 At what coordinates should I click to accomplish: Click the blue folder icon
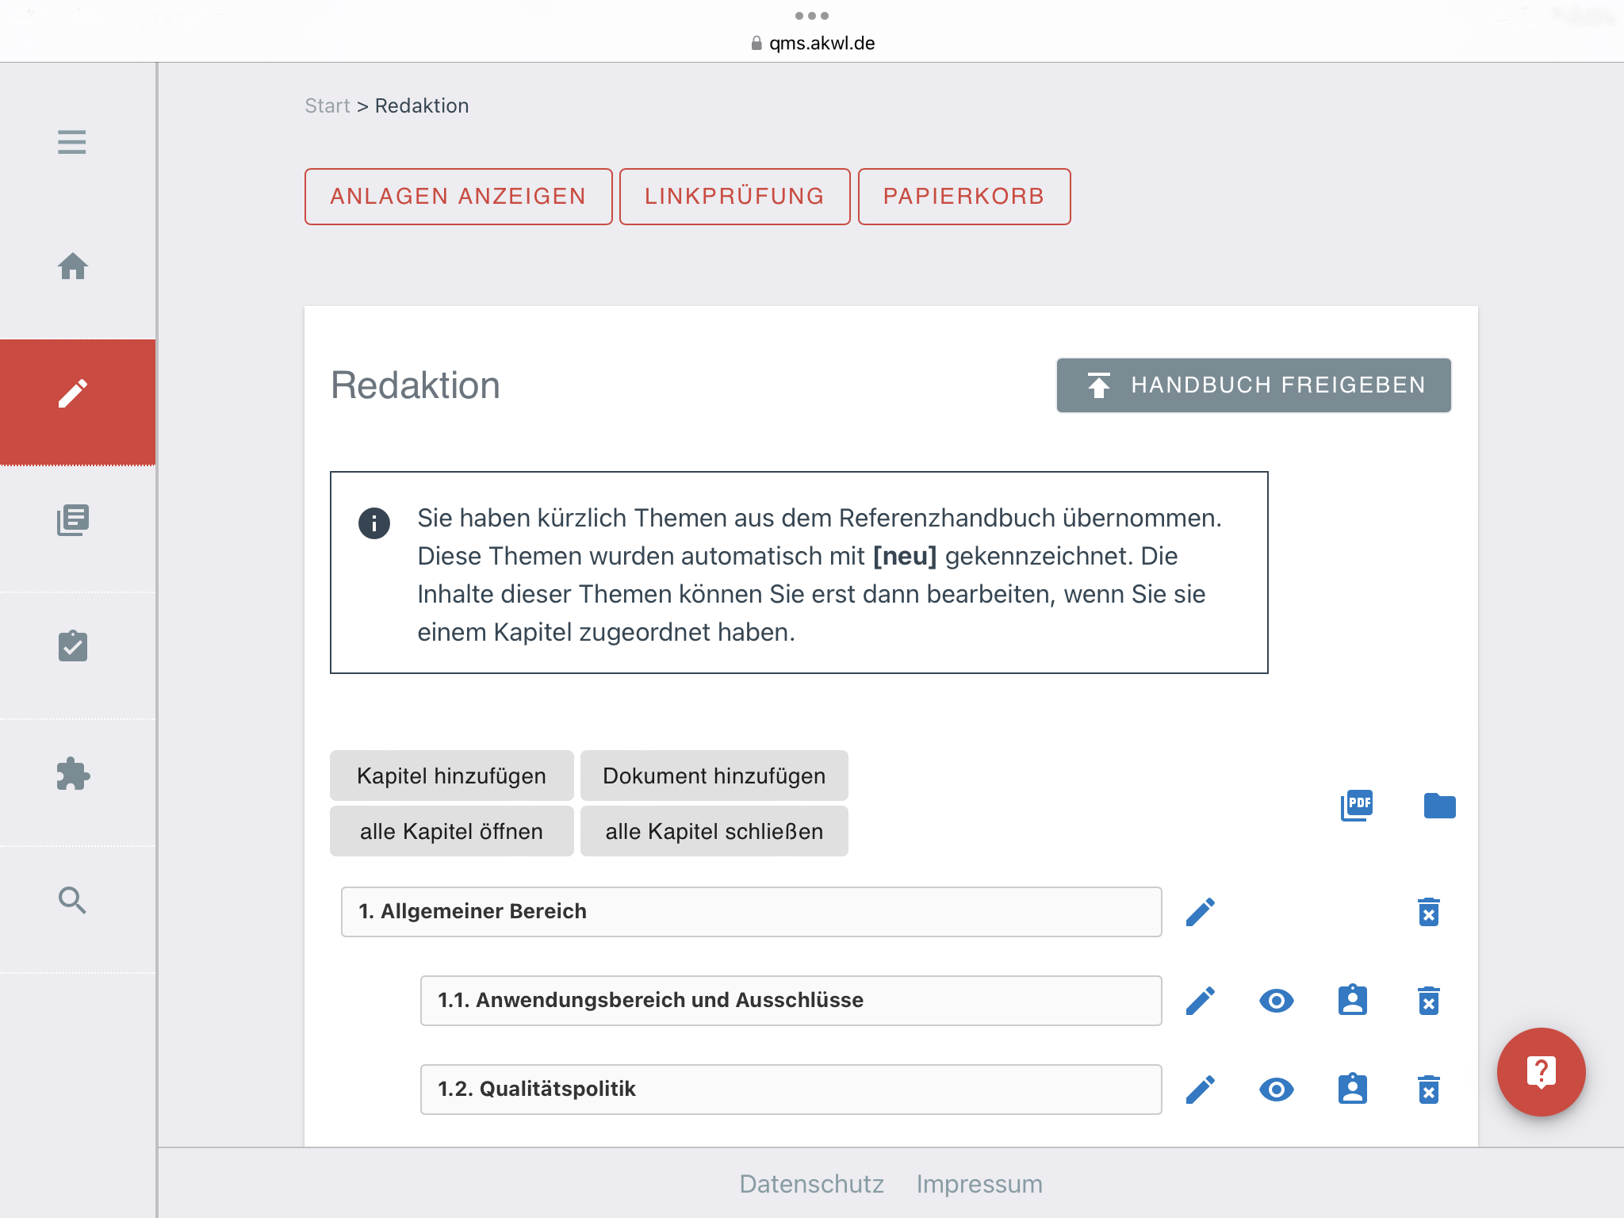[1439, 806]
